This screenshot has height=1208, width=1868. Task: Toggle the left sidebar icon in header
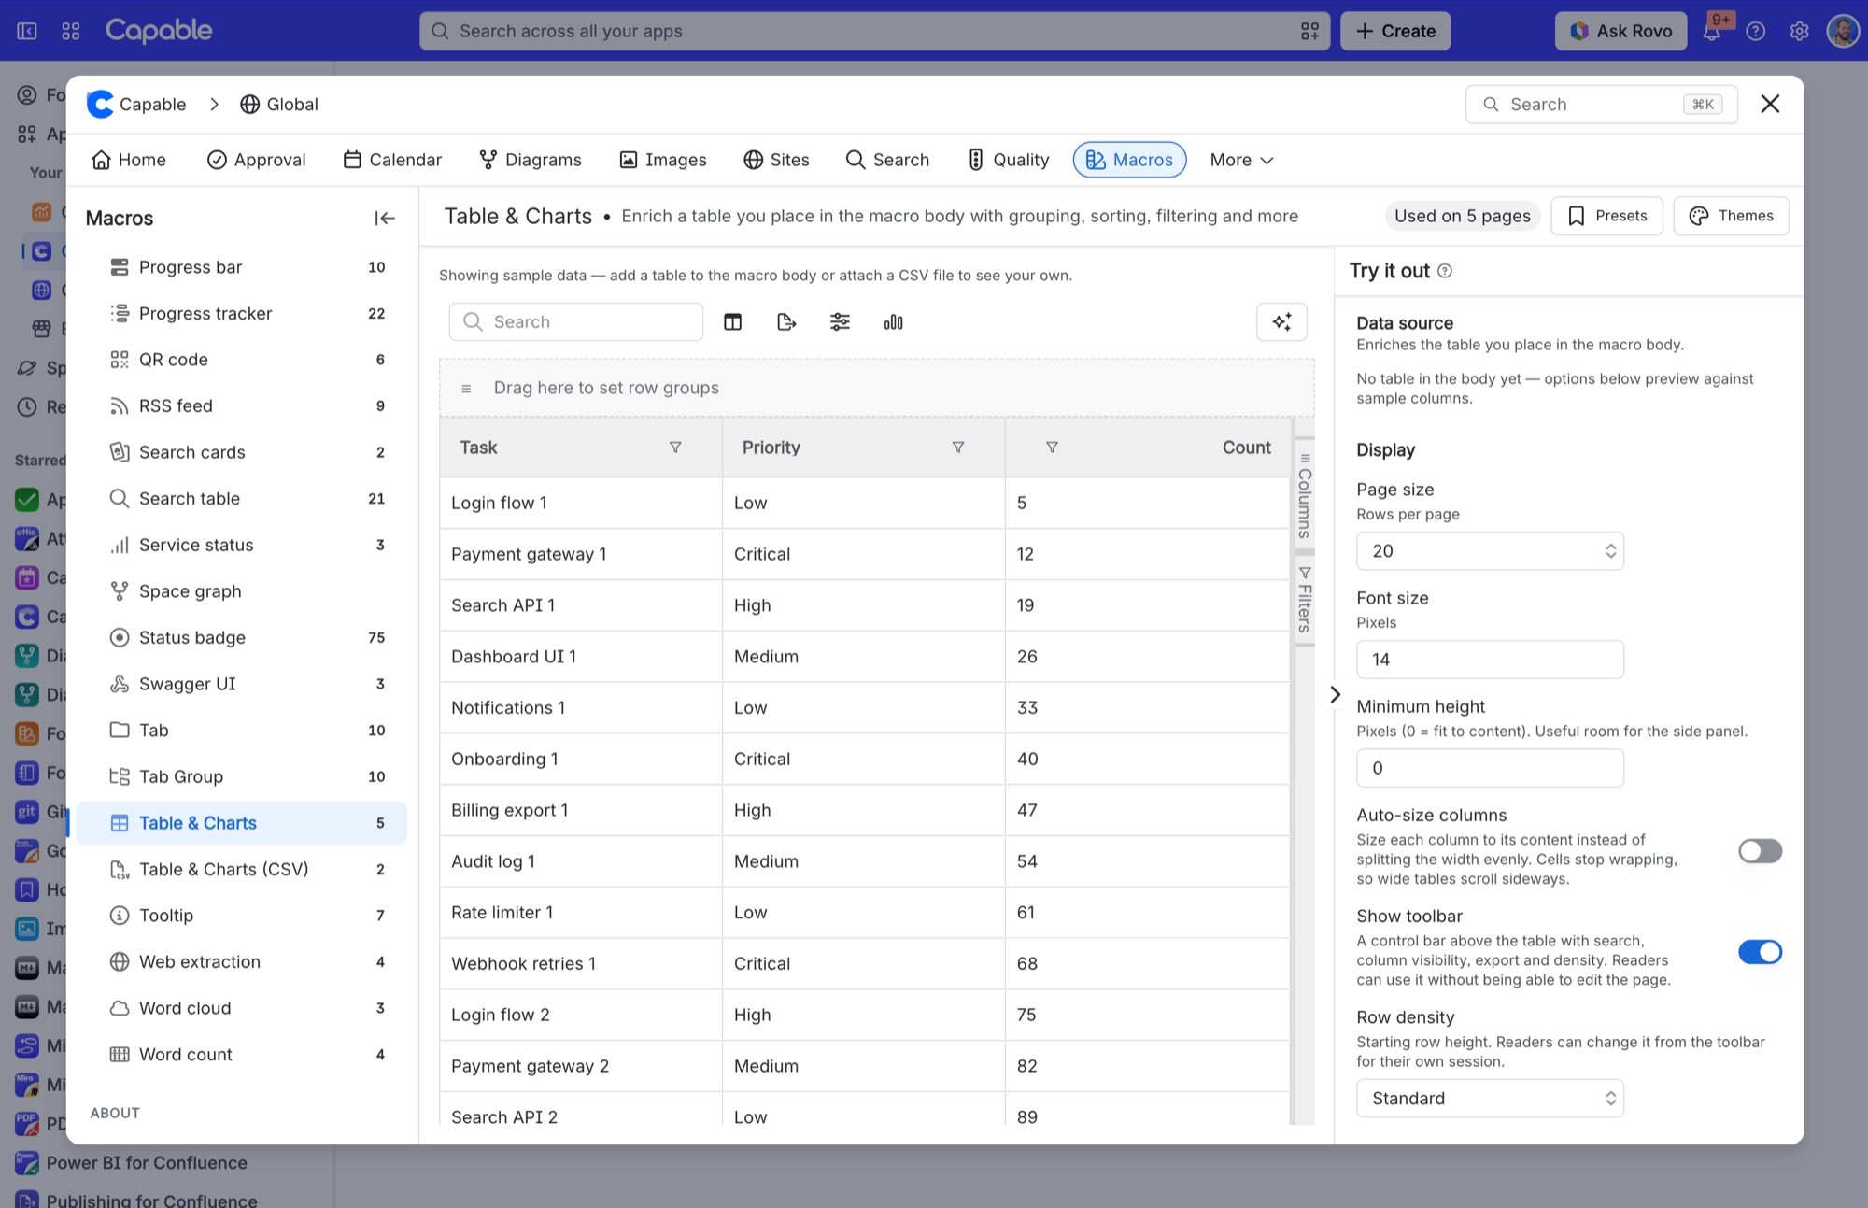[x=27, y=31]
